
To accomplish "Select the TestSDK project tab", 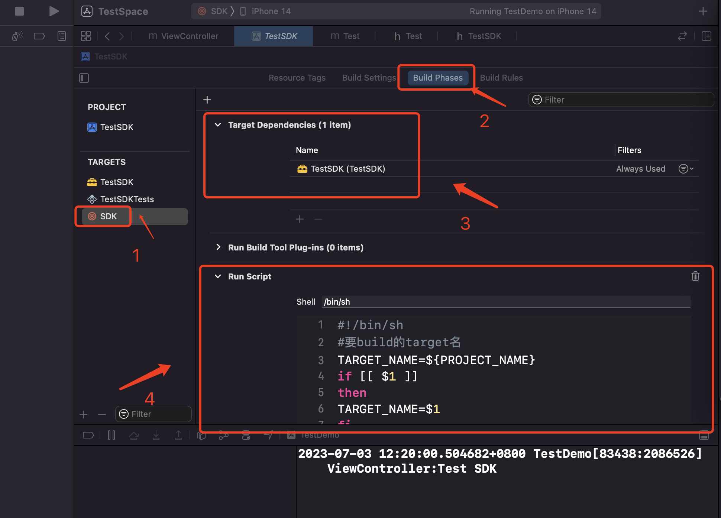I will pyautogui.click(x=274, y=36).
